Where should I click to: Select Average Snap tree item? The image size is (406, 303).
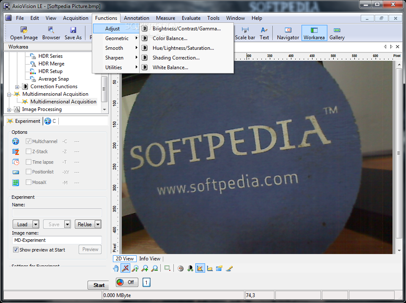point(54,79)
